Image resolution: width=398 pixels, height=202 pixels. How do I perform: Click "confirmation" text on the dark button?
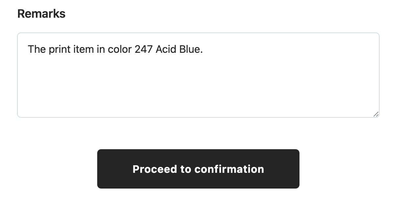(229, 169)
